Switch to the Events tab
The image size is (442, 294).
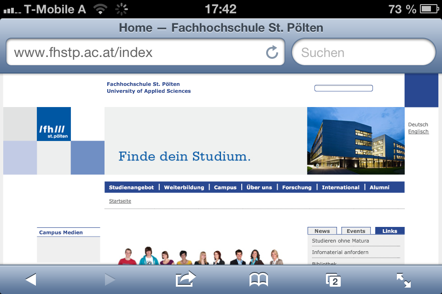tap(356, 231)
